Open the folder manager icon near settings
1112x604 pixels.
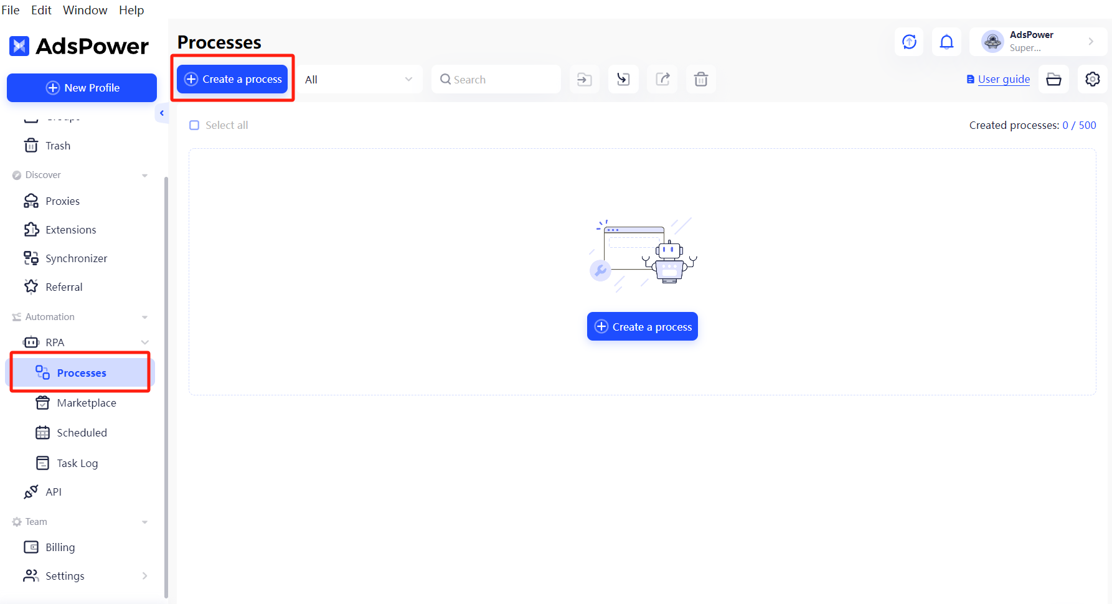1053,79
